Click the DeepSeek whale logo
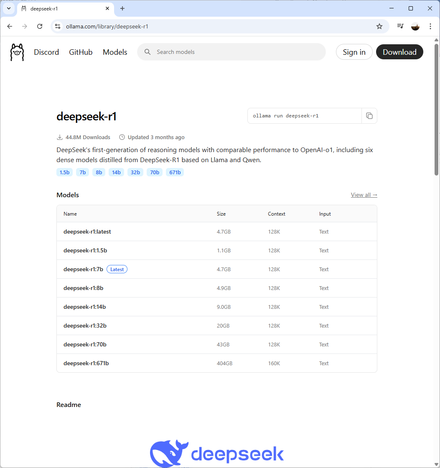440x468 pixels. pos(169,453)
